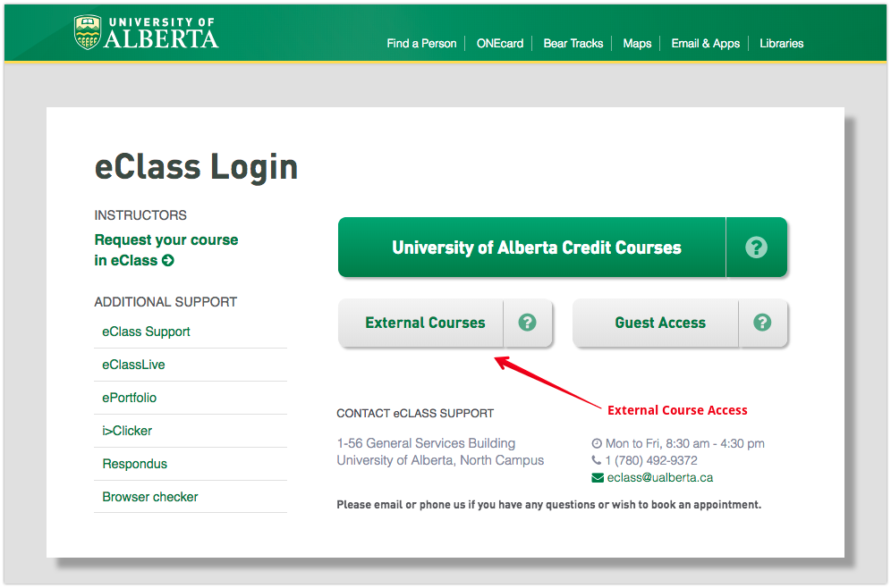The width and height of the screenshot is (891, 588).
Task: Open help for University of Alberta Credit Courses
Action: click(756, 248)
